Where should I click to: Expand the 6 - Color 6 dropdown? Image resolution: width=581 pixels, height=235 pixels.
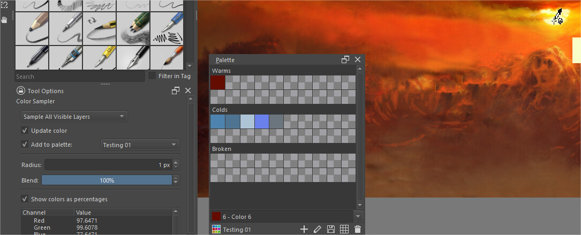(358, 216)
